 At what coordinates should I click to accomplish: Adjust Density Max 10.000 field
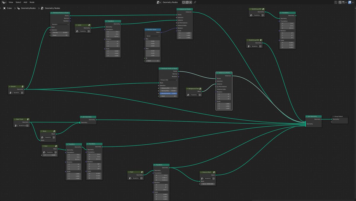169,91
